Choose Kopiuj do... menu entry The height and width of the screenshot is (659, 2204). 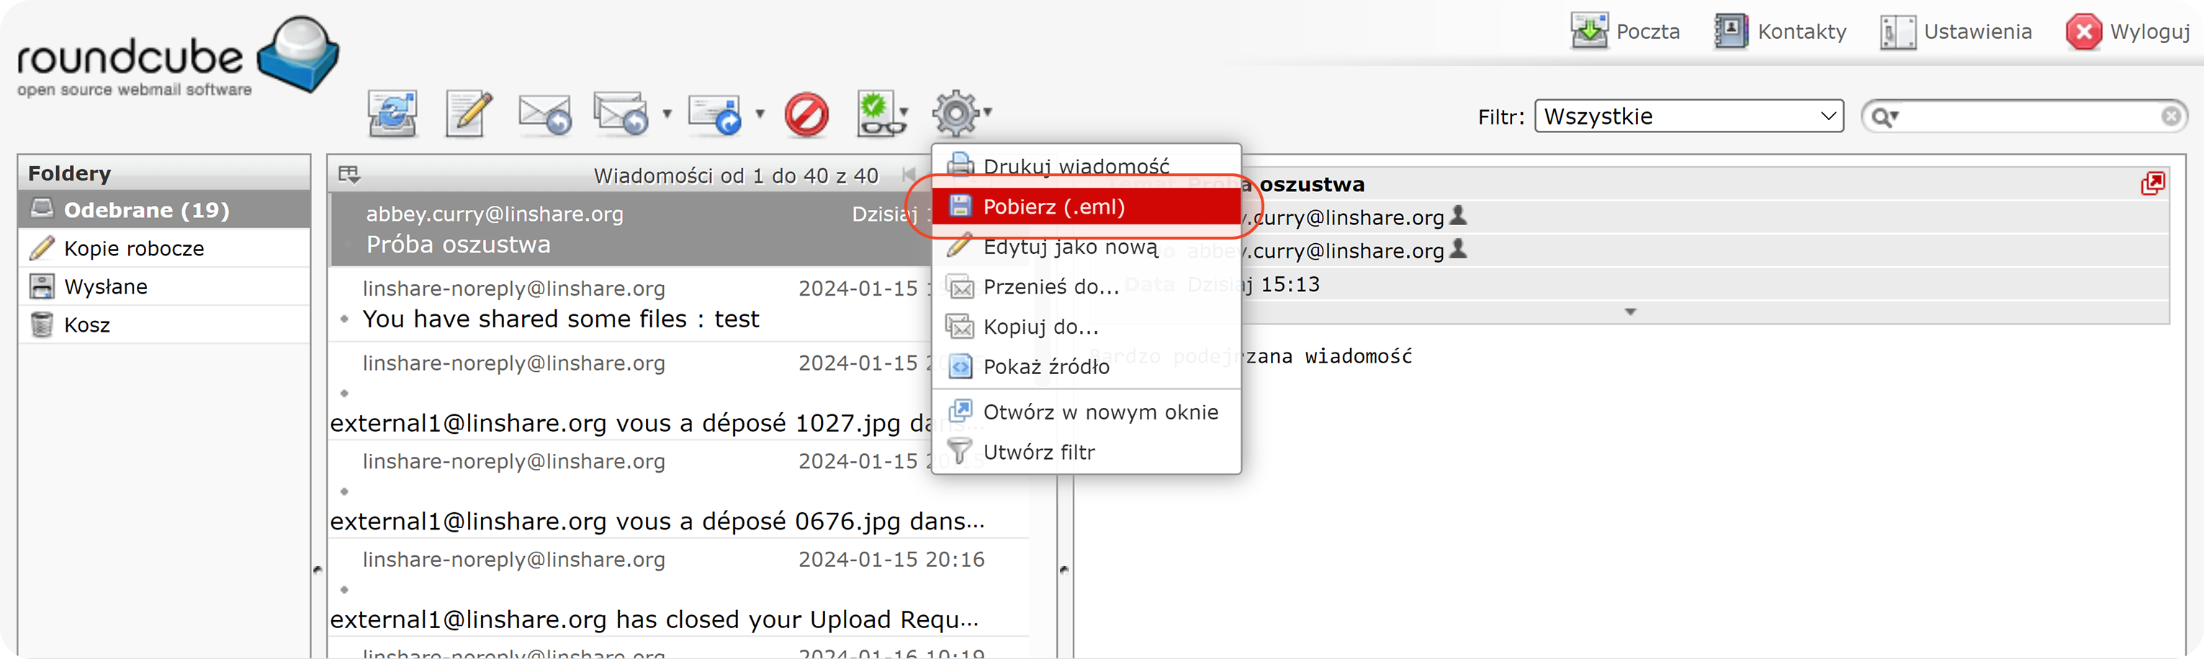[1086, 327]
